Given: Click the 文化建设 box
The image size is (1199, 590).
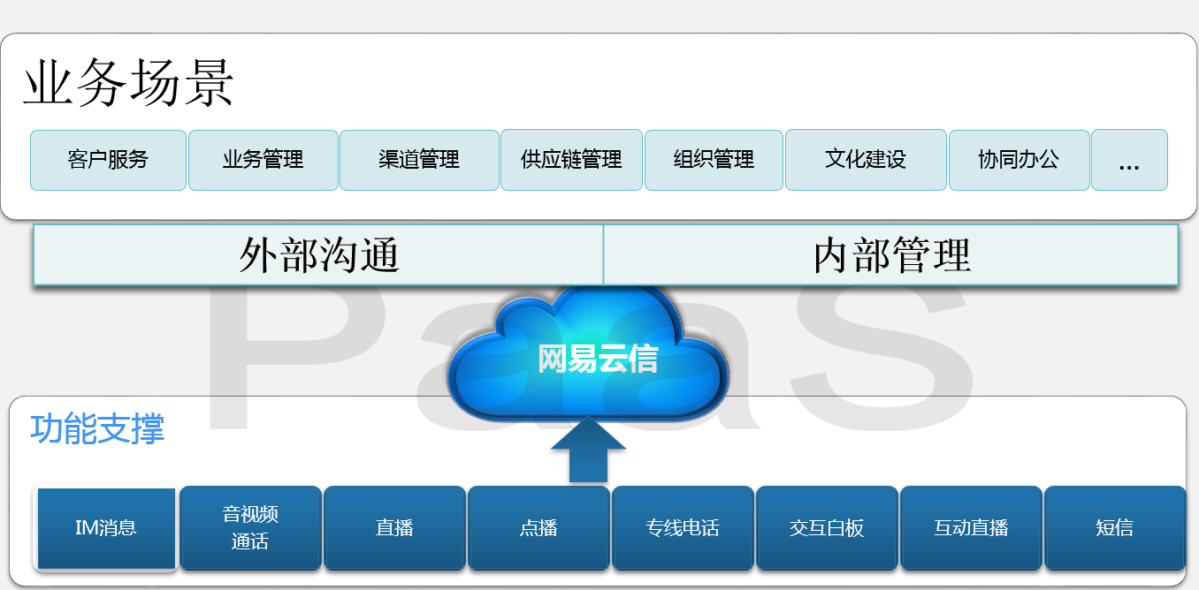Looking at the screenshot, I should coord(866,160).
